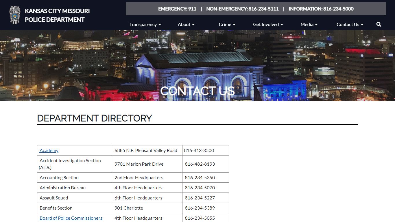This screenshot has width=395, height=222.
Task: Select the Administration Bureau cell
Action: click(x=75, y=188)
